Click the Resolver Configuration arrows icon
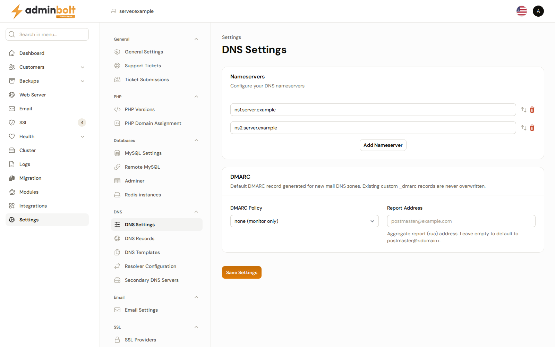Viewport: 555px width, 347px height. [117, 266]
